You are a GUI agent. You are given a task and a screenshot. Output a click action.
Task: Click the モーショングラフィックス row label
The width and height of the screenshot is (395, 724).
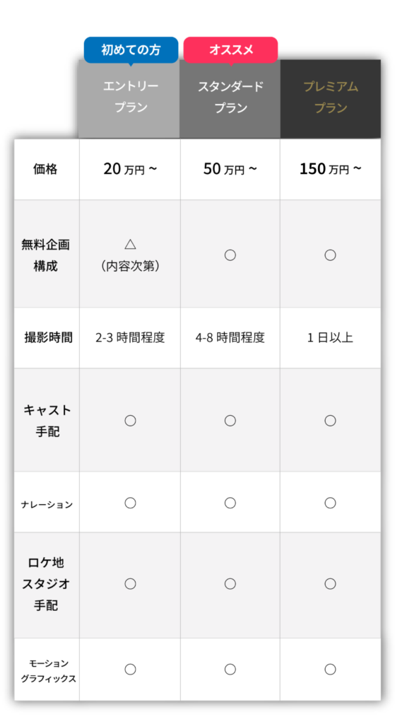point(48,671)
